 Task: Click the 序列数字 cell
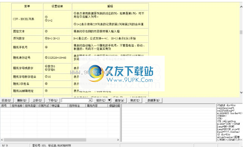tap(27, 38)
